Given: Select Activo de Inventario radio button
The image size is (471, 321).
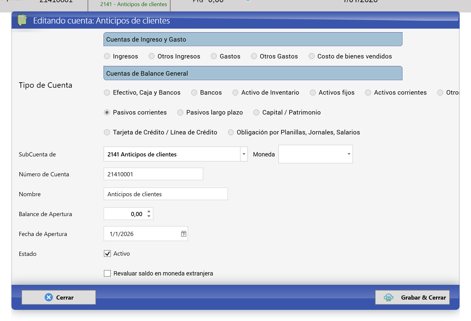Looking at the screenshot, I should click(x=235, y=93).
